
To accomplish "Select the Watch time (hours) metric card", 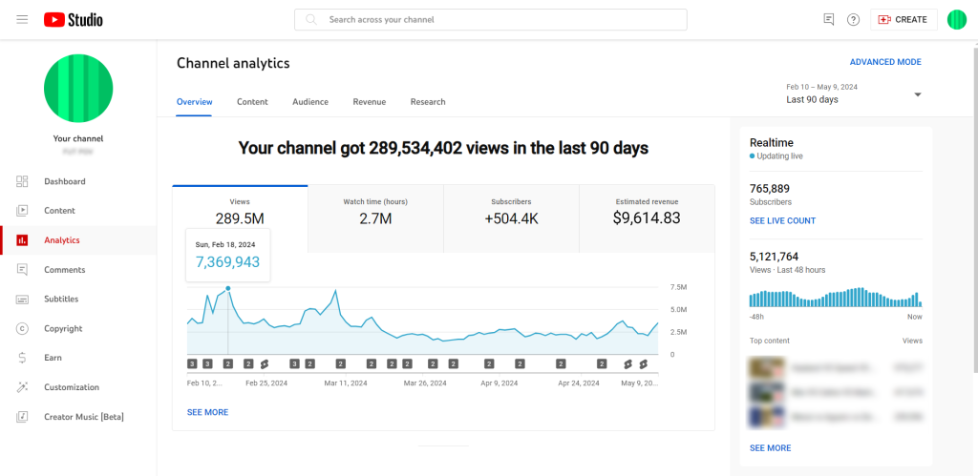I will tap(375, 218).
